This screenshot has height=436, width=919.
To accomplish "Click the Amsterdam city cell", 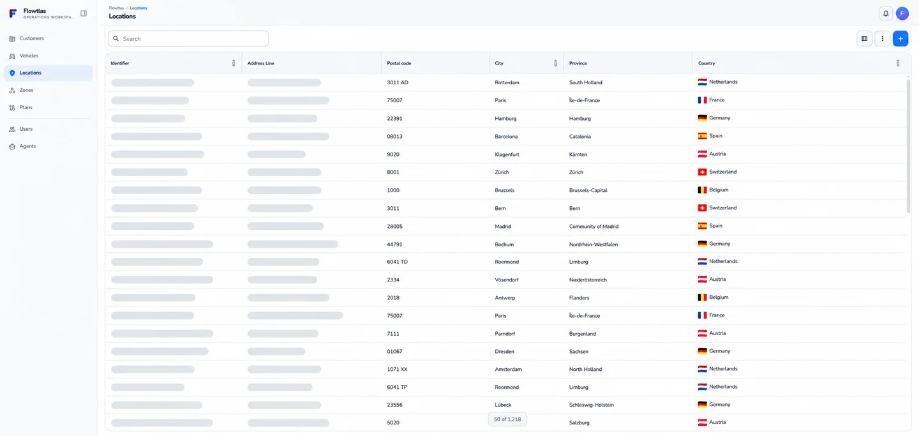I will [x=509, y=370].
